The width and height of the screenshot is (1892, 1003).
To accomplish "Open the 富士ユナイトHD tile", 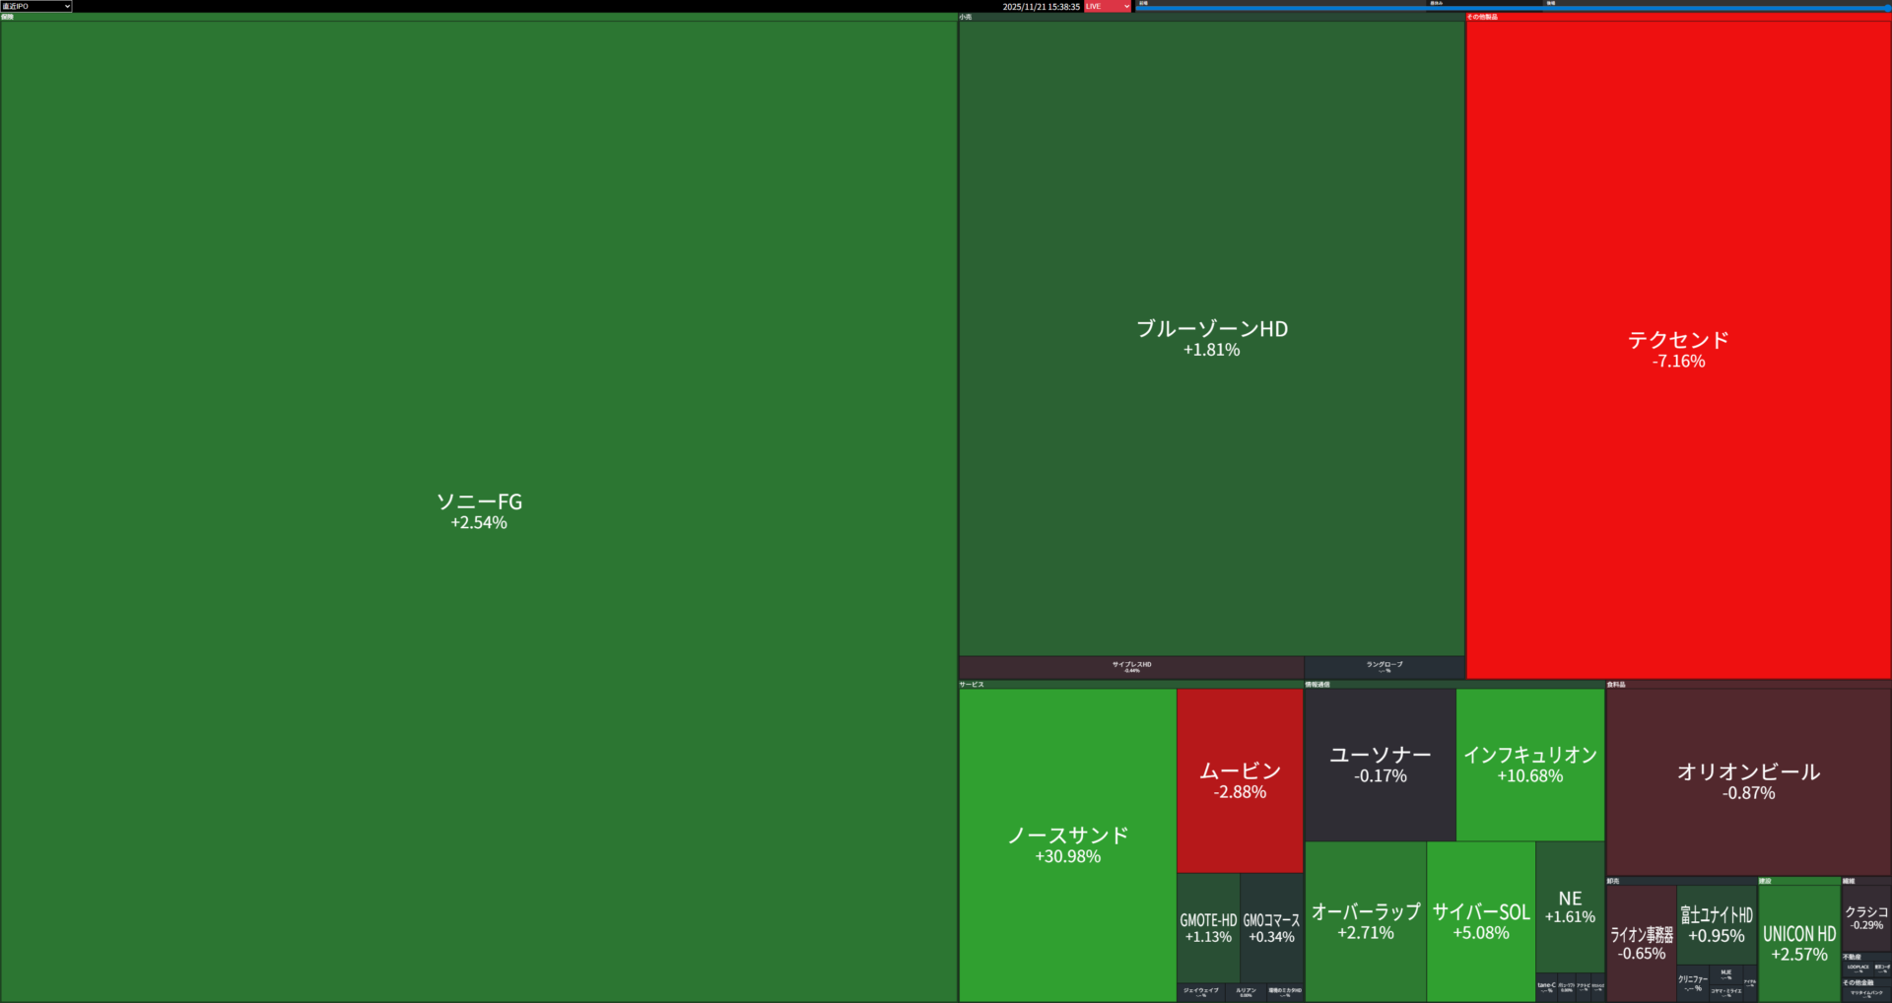I will [1716, 924].
